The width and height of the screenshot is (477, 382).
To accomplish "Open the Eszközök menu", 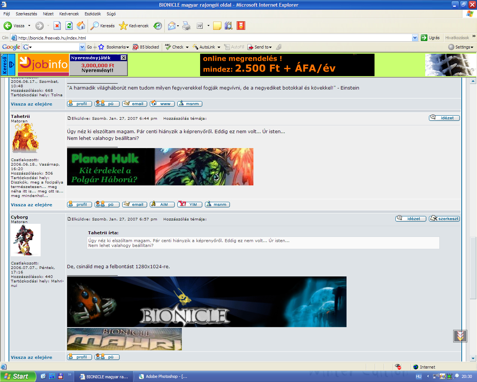I will (x=92, y=14).
